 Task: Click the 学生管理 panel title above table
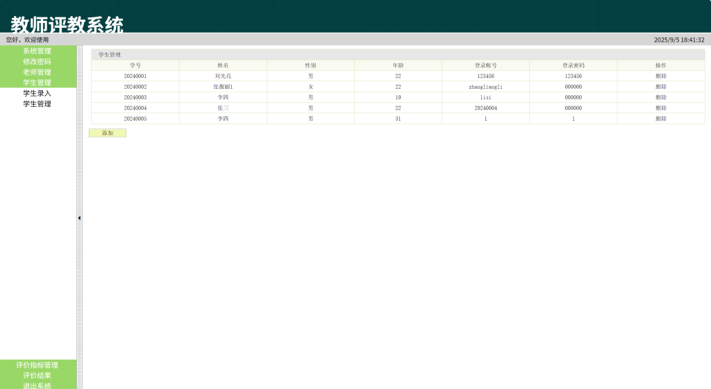(x=110, y=54)
